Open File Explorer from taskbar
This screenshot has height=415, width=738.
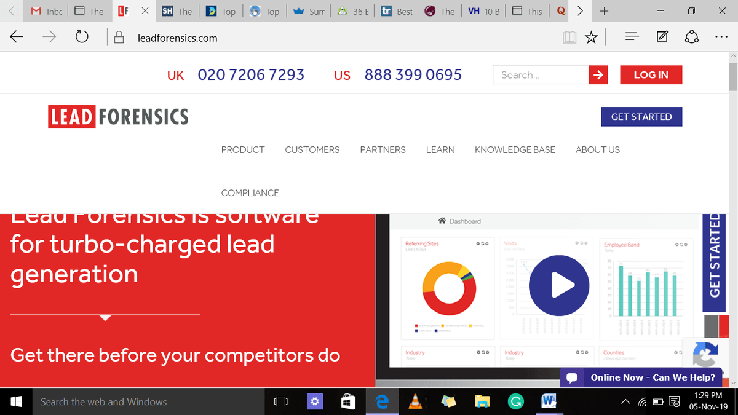482,401
